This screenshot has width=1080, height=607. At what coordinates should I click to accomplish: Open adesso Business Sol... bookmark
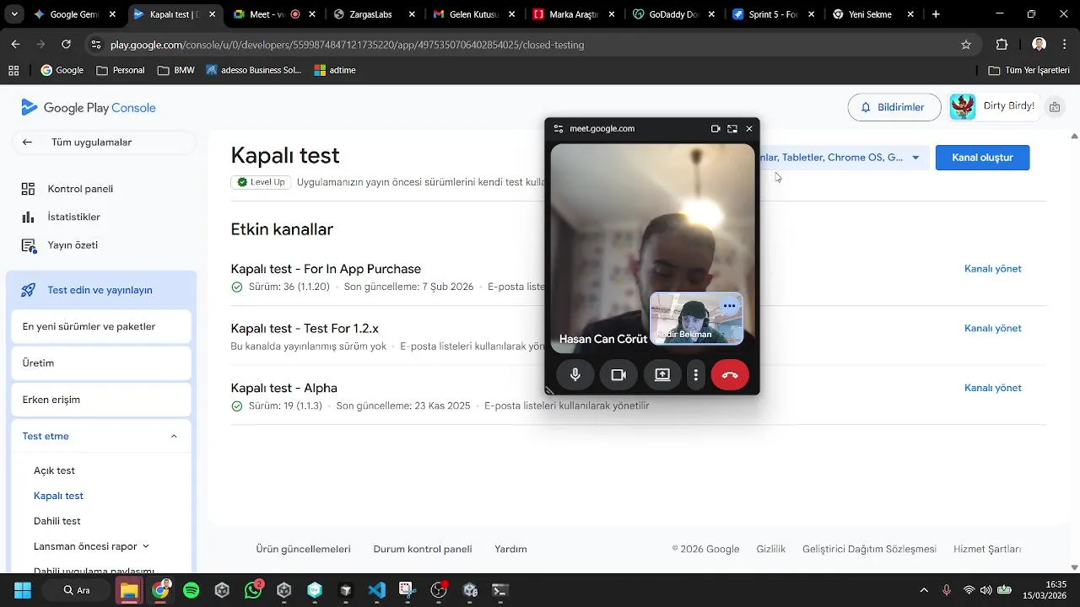click(253, 70)
